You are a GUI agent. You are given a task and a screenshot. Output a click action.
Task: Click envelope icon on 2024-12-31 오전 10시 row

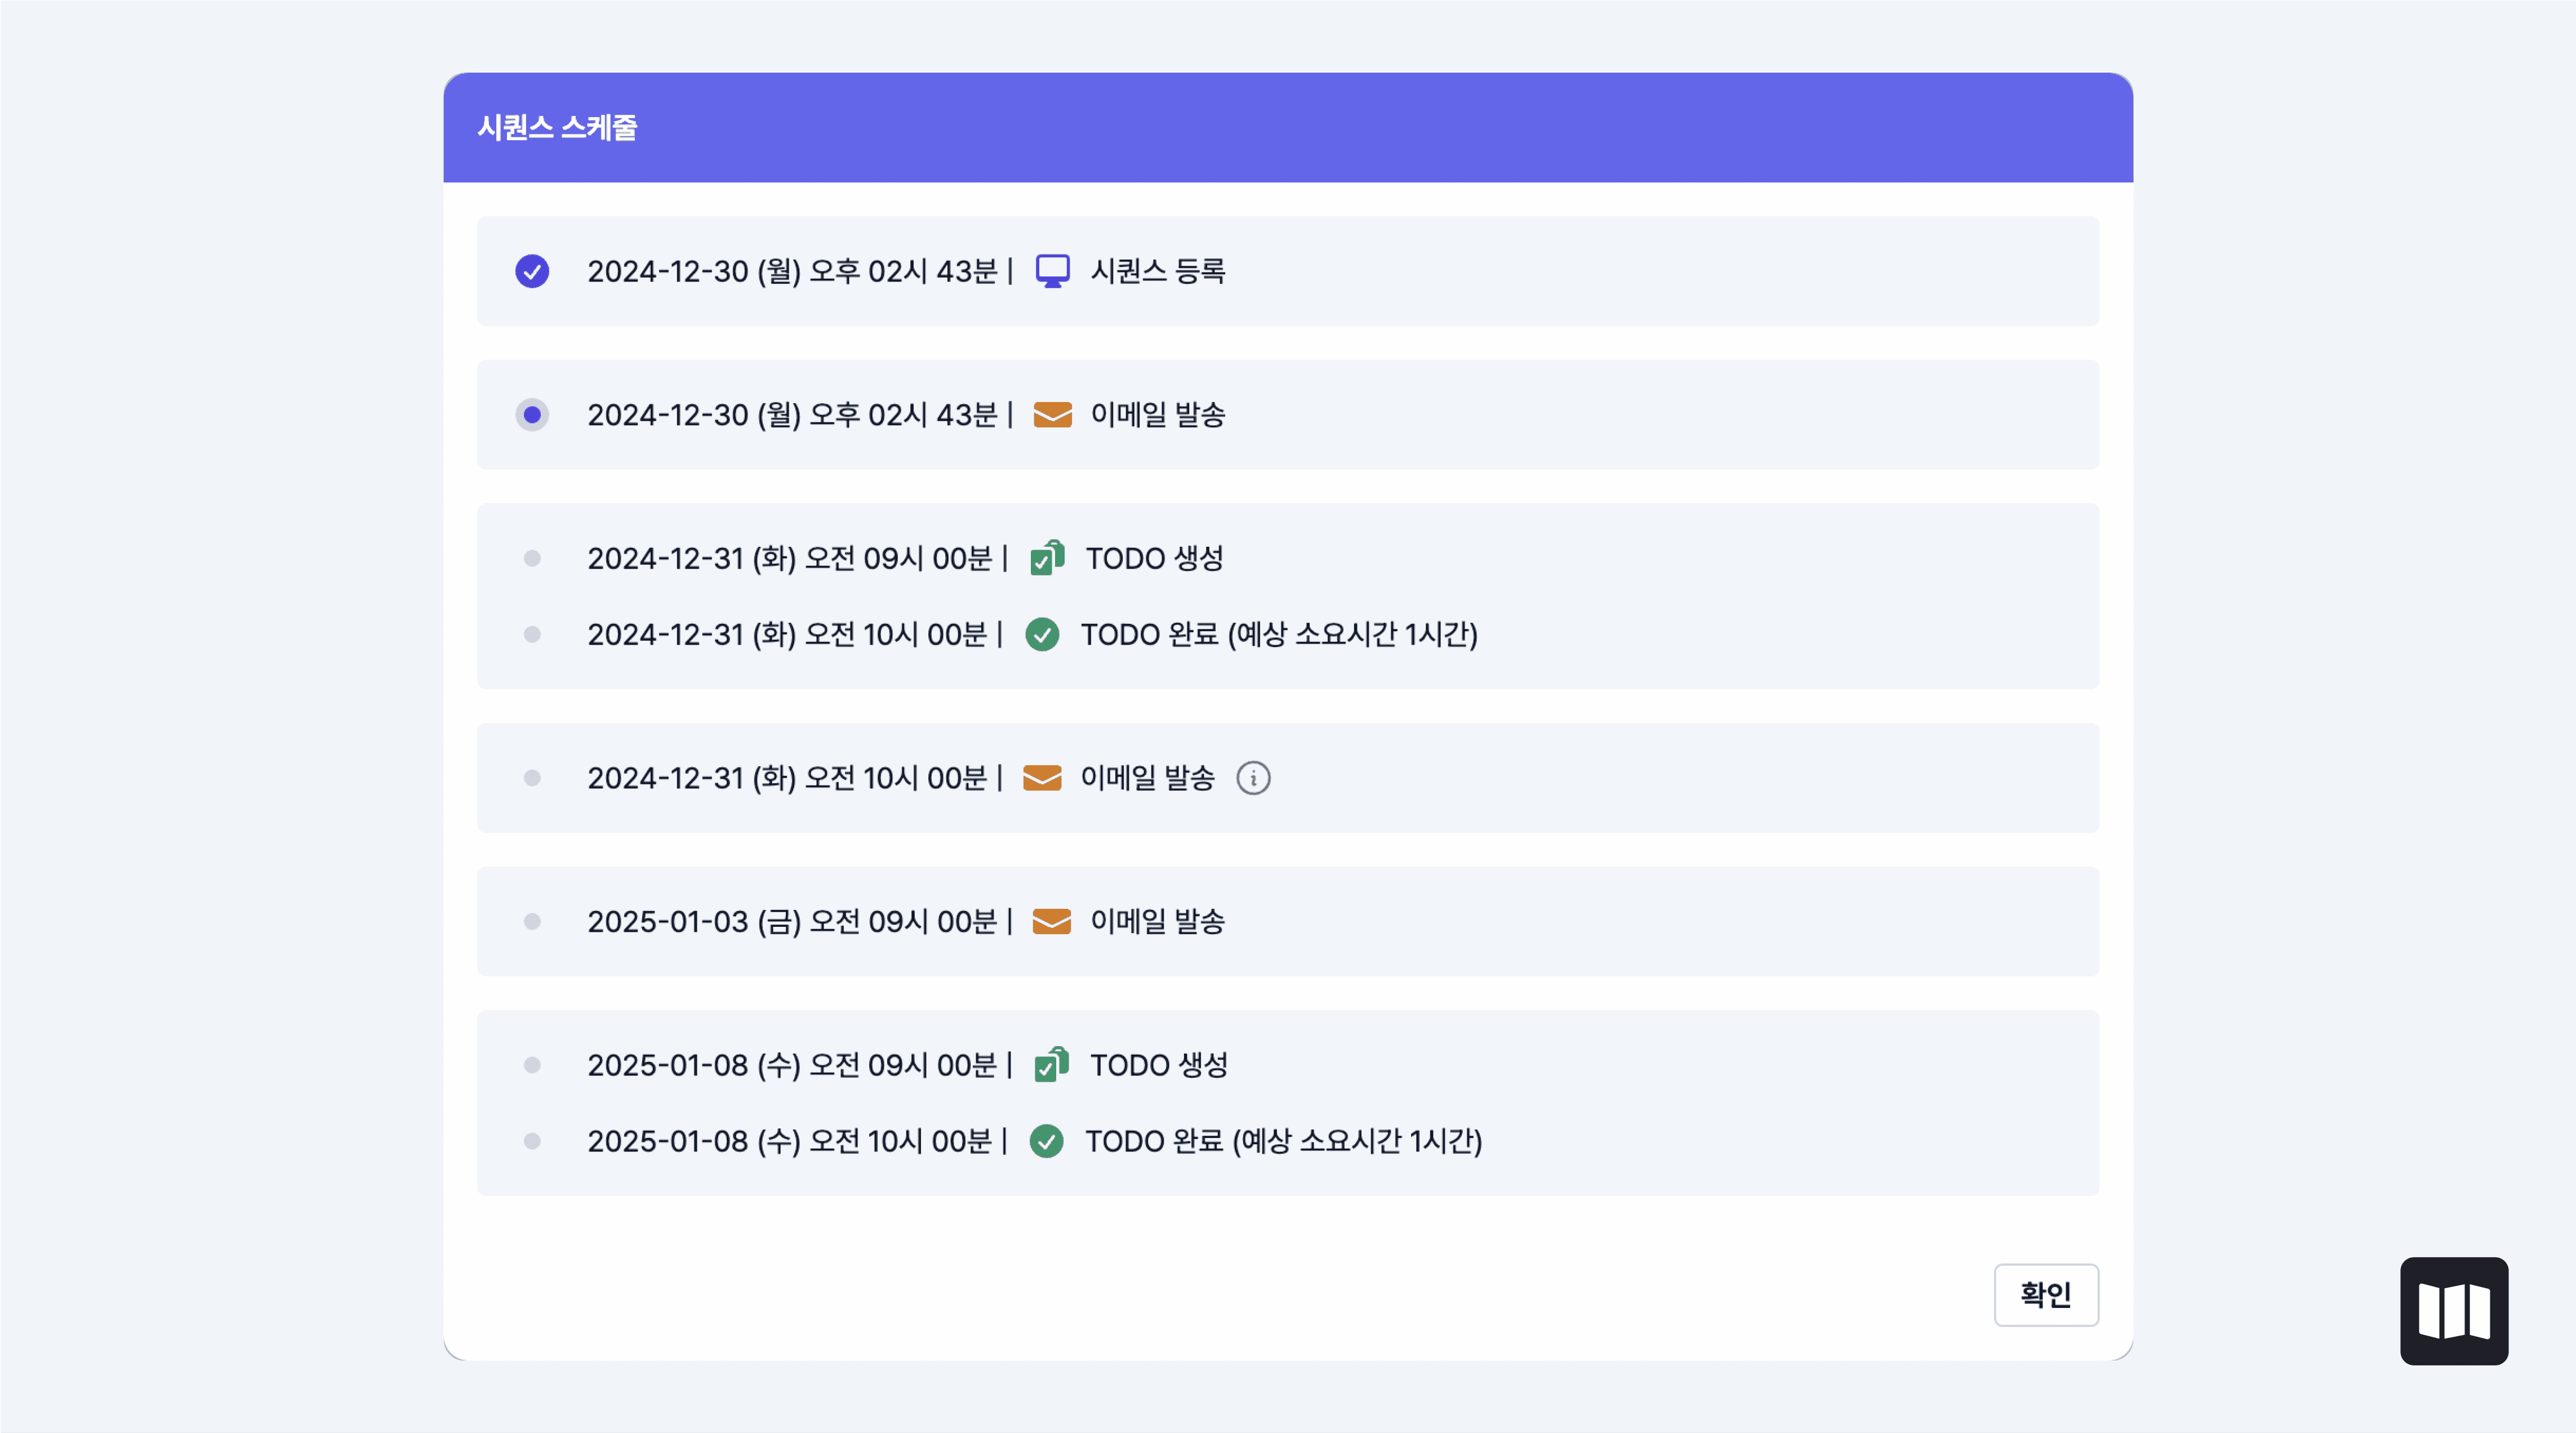pyautogui.click(x=1042, y=778)
